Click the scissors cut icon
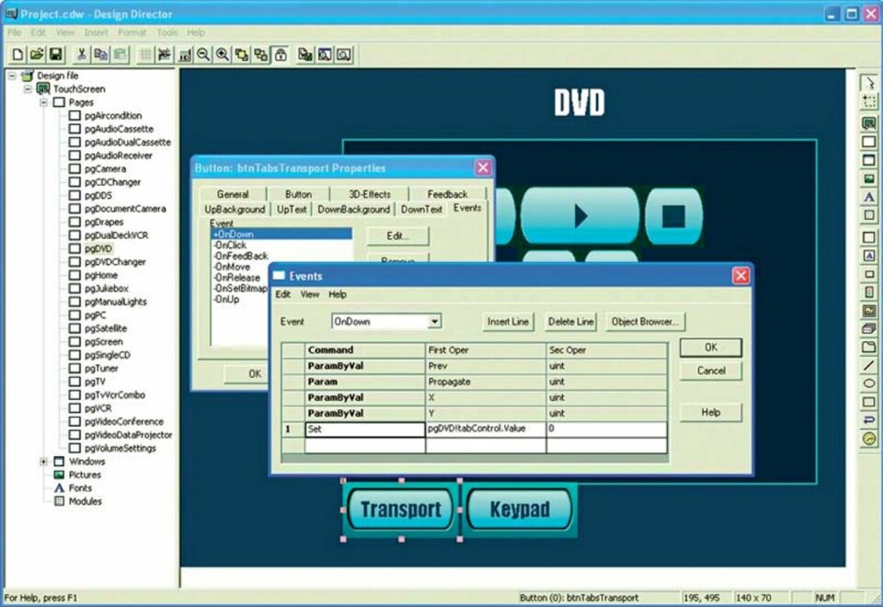 point(82,54)
